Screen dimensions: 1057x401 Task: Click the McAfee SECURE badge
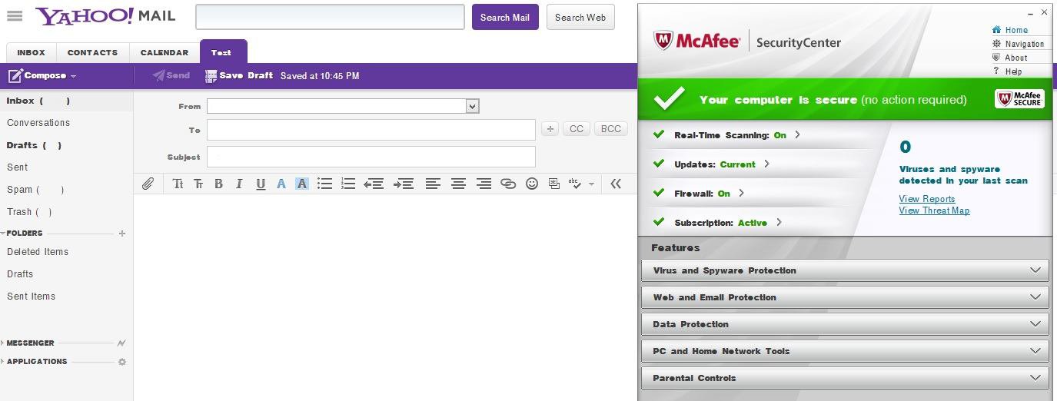point(1019,99)
